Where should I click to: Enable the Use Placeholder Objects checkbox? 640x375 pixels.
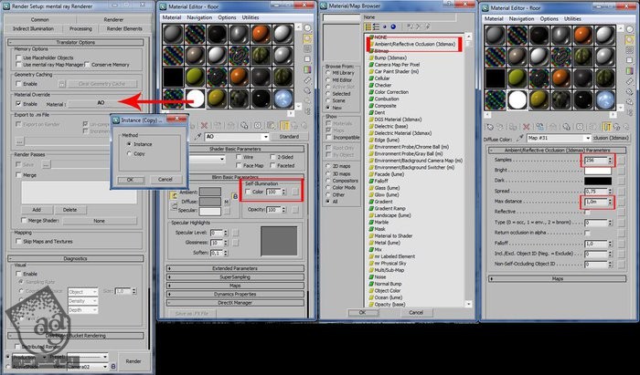pyautogui.click(x=19, y=57)
